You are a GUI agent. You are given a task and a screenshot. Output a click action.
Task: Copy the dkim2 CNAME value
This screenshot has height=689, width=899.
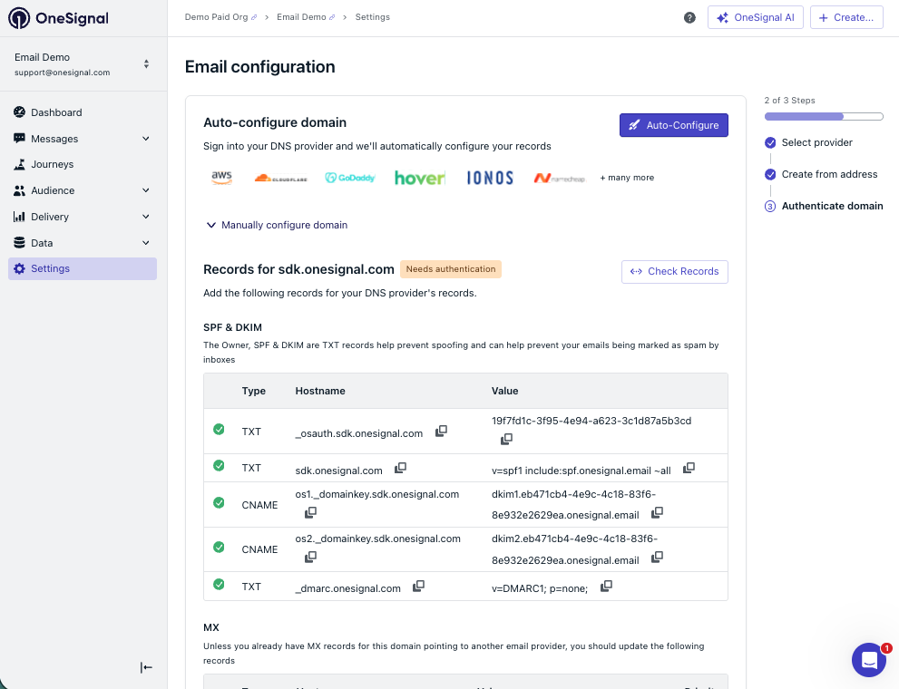tap(657, 557)
